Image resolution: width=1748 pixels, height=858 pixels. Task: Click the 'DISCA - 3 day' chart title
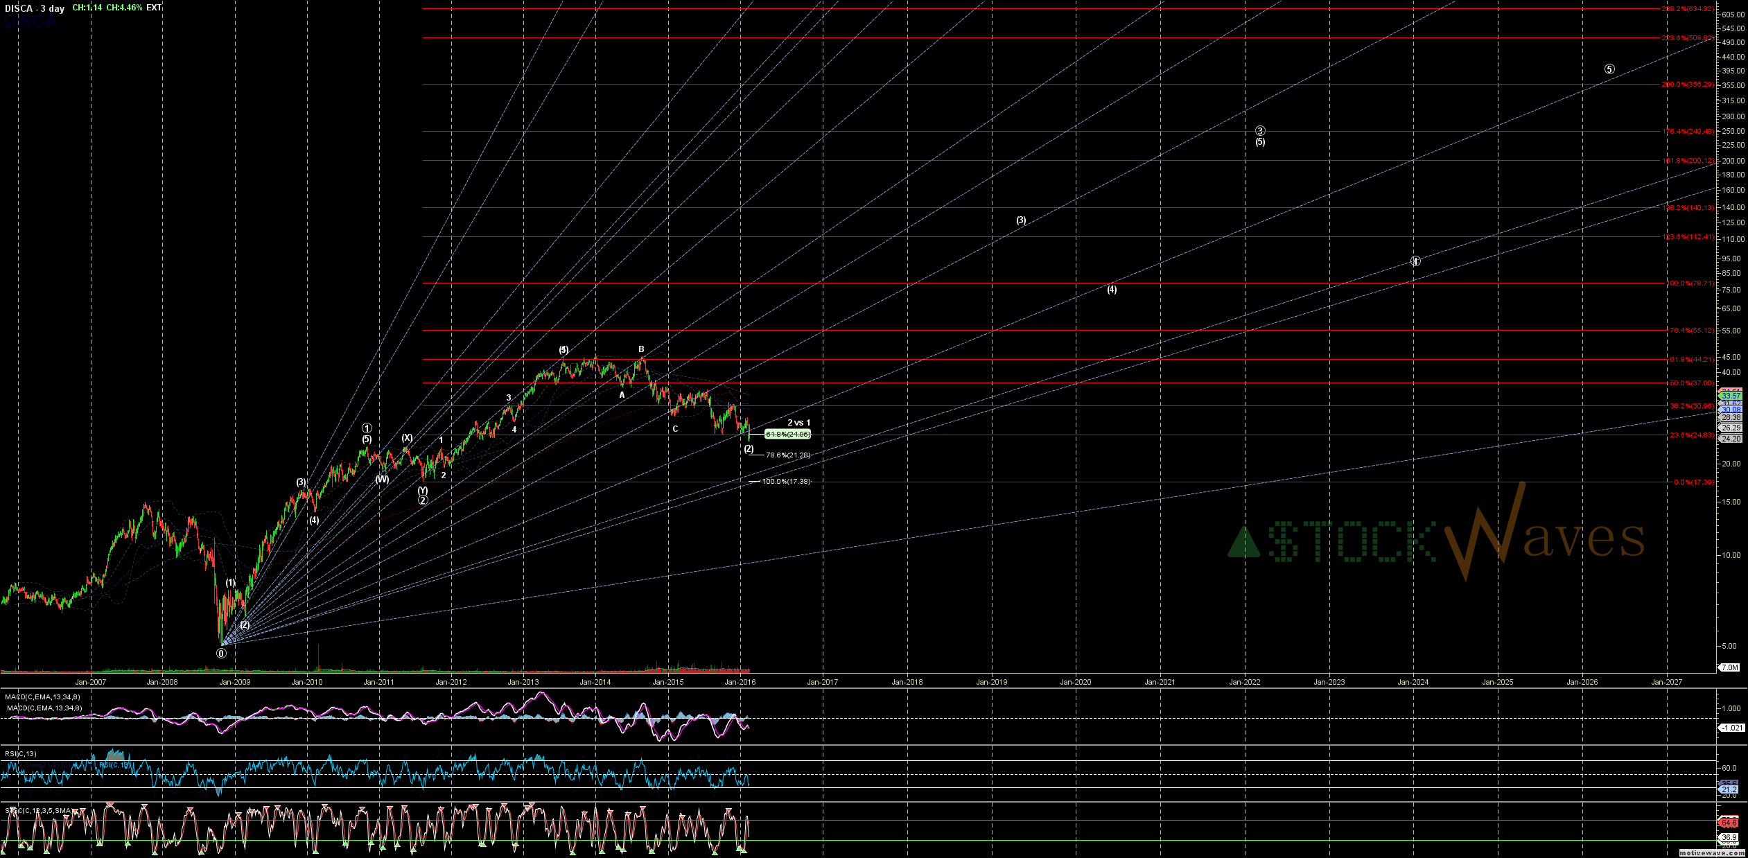click(x=35, y=8)
